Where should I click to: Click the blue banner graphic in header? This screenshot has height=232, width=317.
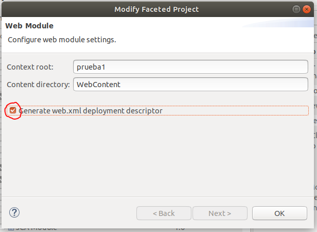click(278, 23)
